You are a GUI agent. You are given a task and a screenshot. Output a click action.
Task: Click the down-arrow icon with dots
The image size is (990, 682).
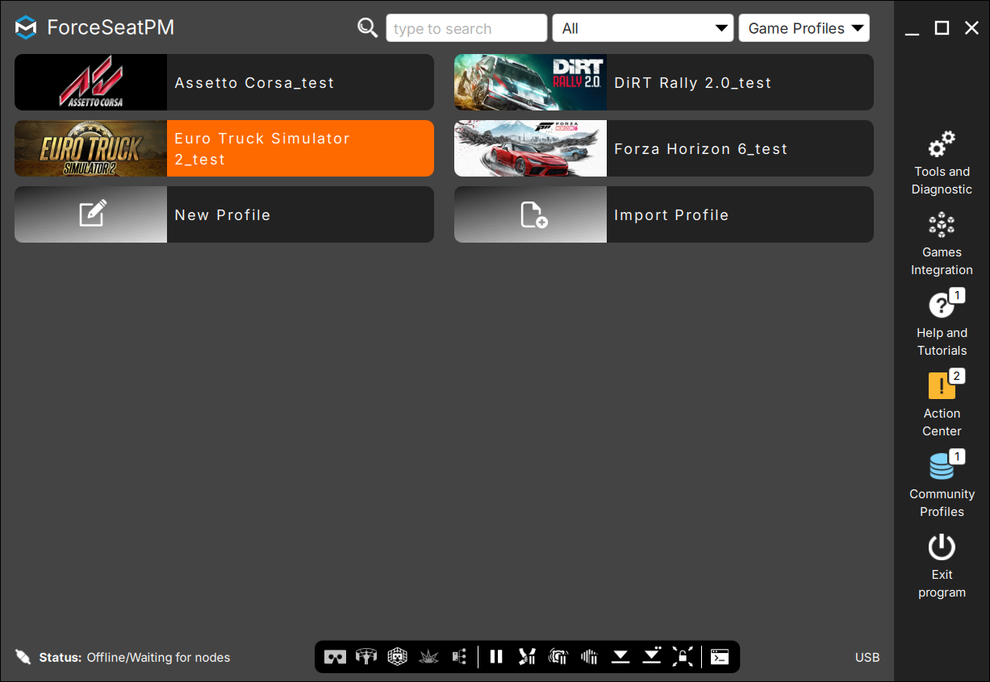652,656
